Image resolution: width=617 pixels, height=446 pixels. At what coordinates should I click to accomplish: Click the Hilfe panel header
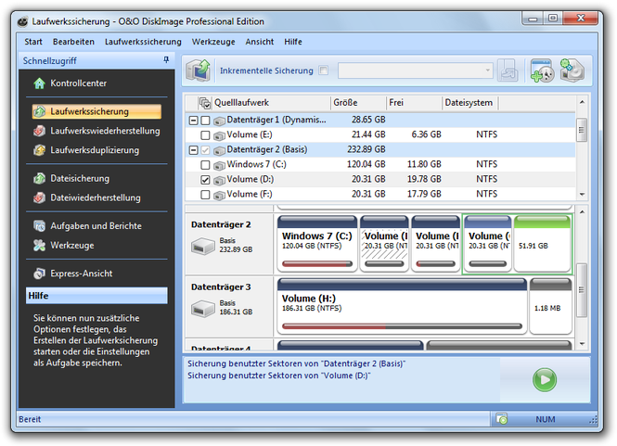[x=96, y=296]
